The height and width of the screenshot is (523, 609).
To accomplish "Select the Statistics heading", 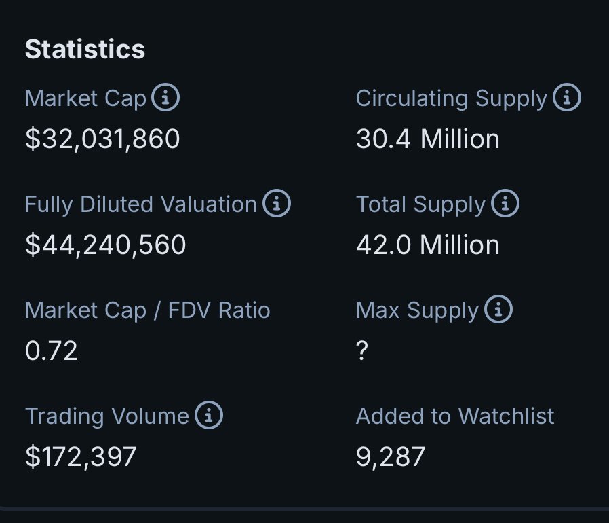I will [85, 50].
